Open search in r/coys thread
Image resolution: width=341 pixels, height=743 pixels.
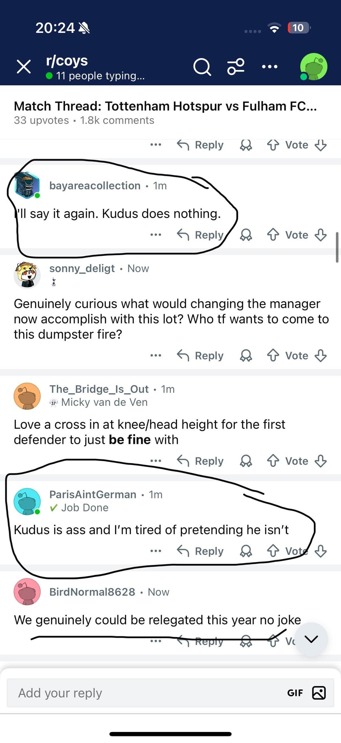202,67
